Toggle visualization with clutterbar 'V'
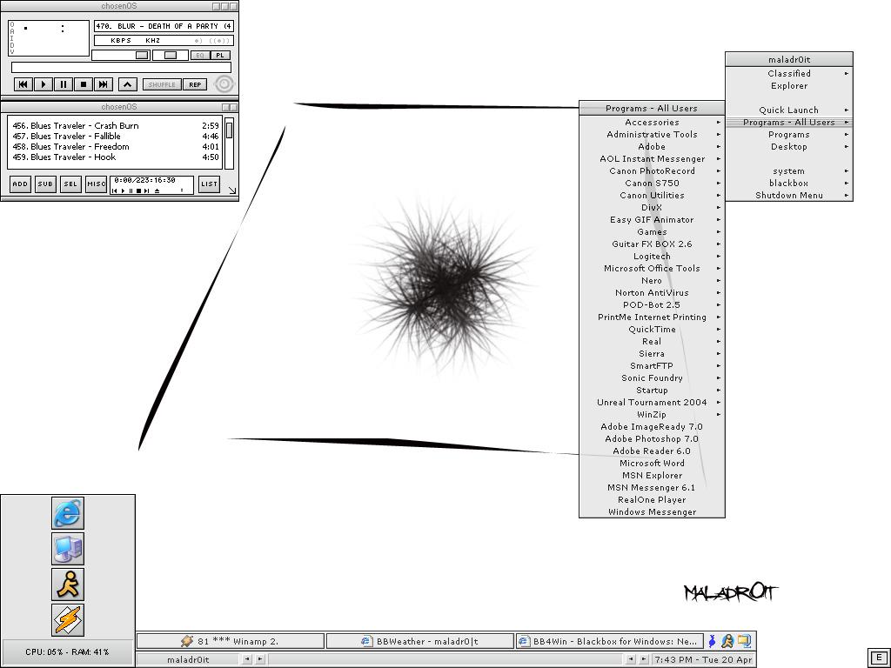The height and width of the screenshot is (668, 891). tap(12, 51)
